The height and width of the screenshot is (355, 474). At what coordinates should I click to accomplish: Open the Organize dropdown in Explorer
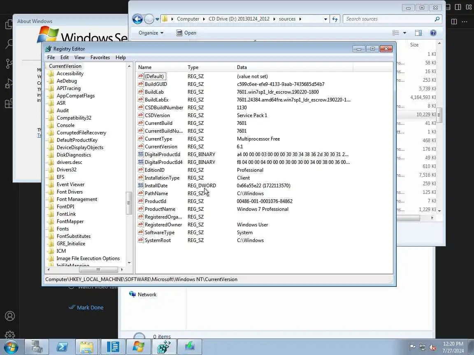[x=151, y=33]
